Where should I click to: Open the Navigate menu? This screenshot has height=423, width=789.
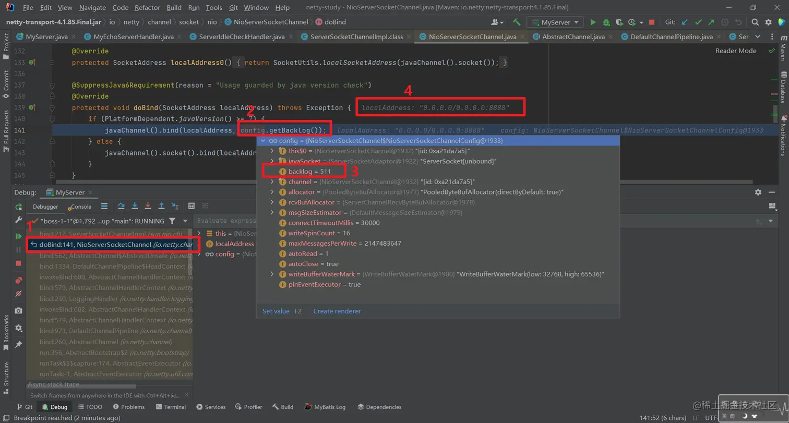(92, 8)
